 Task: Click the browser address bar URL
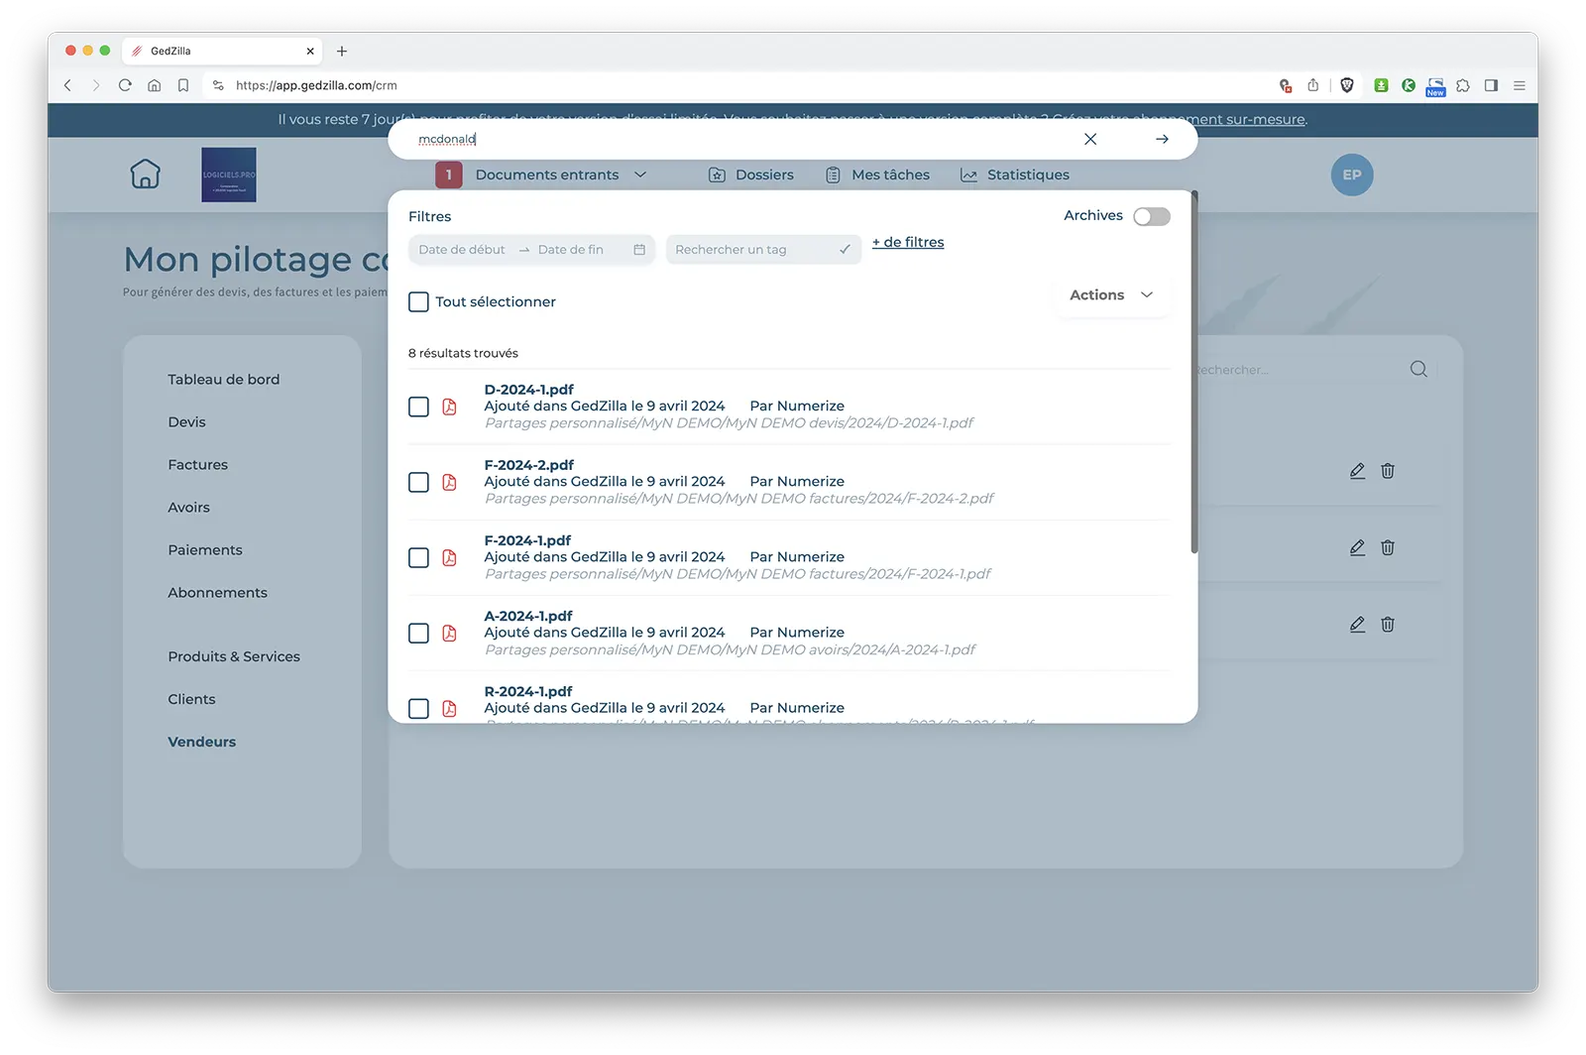pyautogui.click(x=316, y=85)
